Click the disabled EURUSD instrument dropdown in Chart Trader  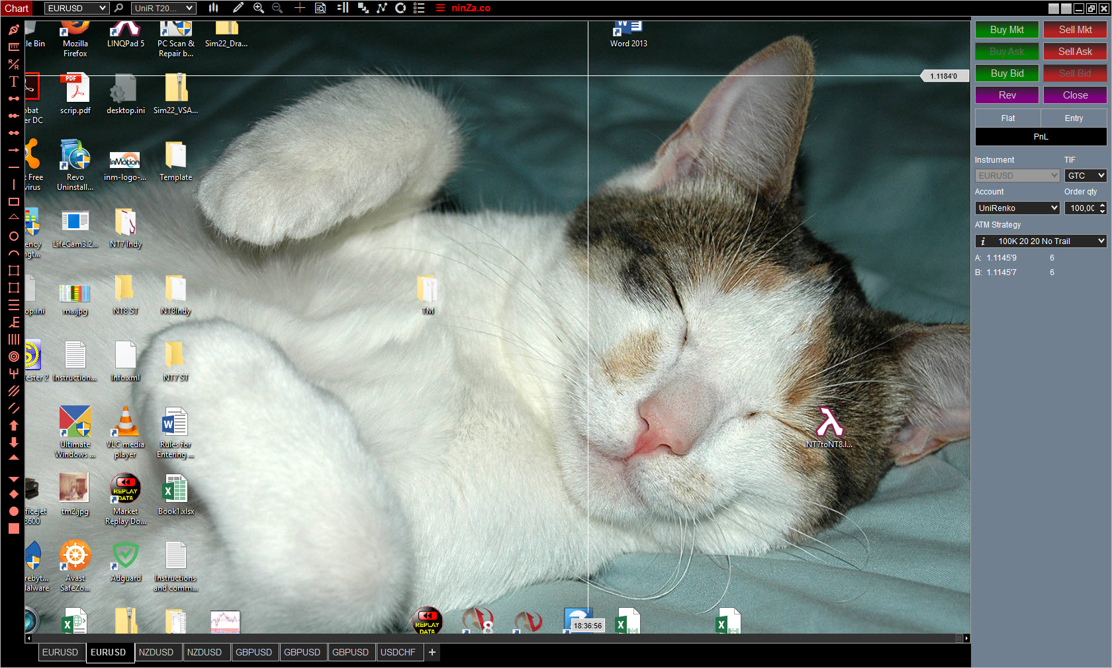click(x=1017, y=176)
